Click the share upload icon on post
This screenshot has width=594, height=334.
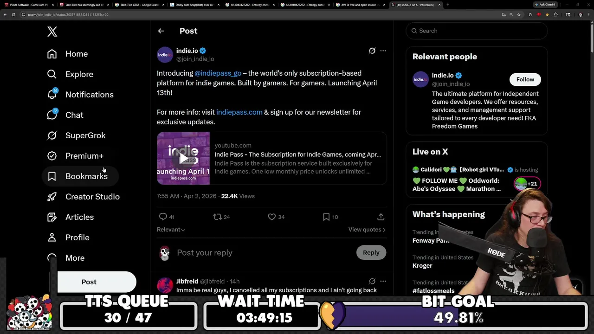(381, 217)
